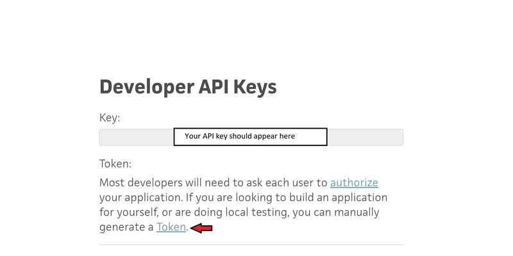Viewport: 513px width, 256px height.
Task: Click the 'Token:' label
Action: 115,164
